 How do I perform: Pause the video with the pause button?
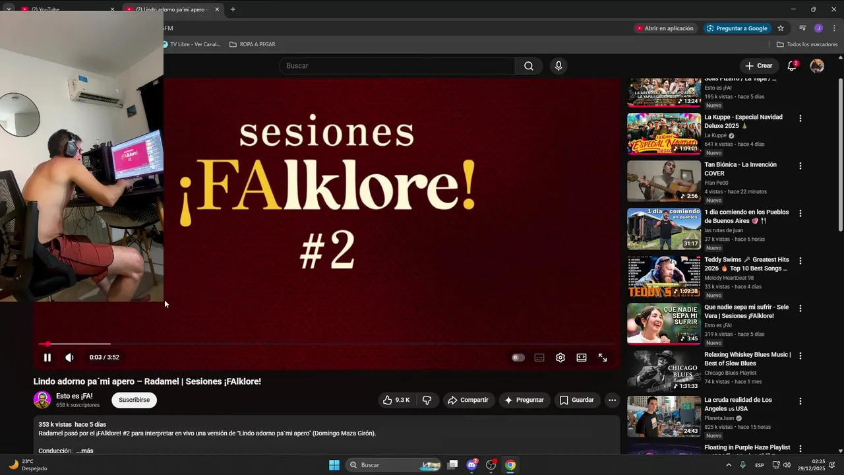tap(47, 358)
